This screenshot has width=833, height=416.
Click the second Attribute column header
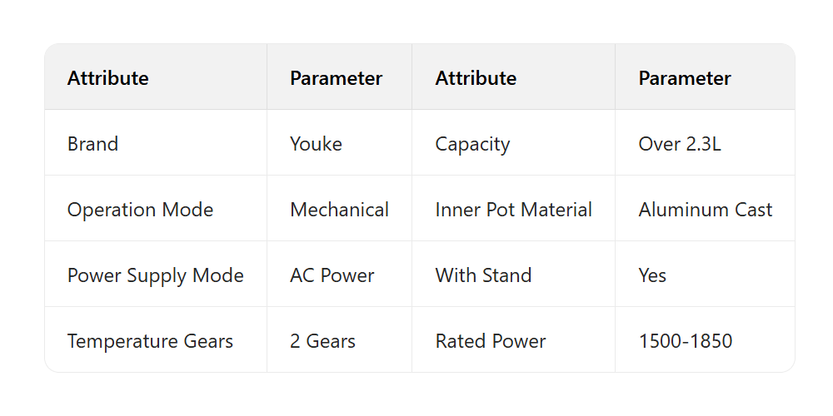click(476, 78)
